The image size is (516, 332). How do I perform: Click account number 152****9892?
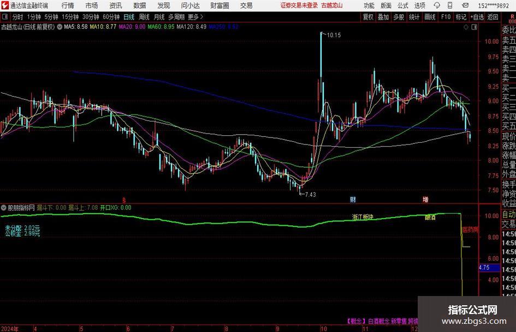493,5
